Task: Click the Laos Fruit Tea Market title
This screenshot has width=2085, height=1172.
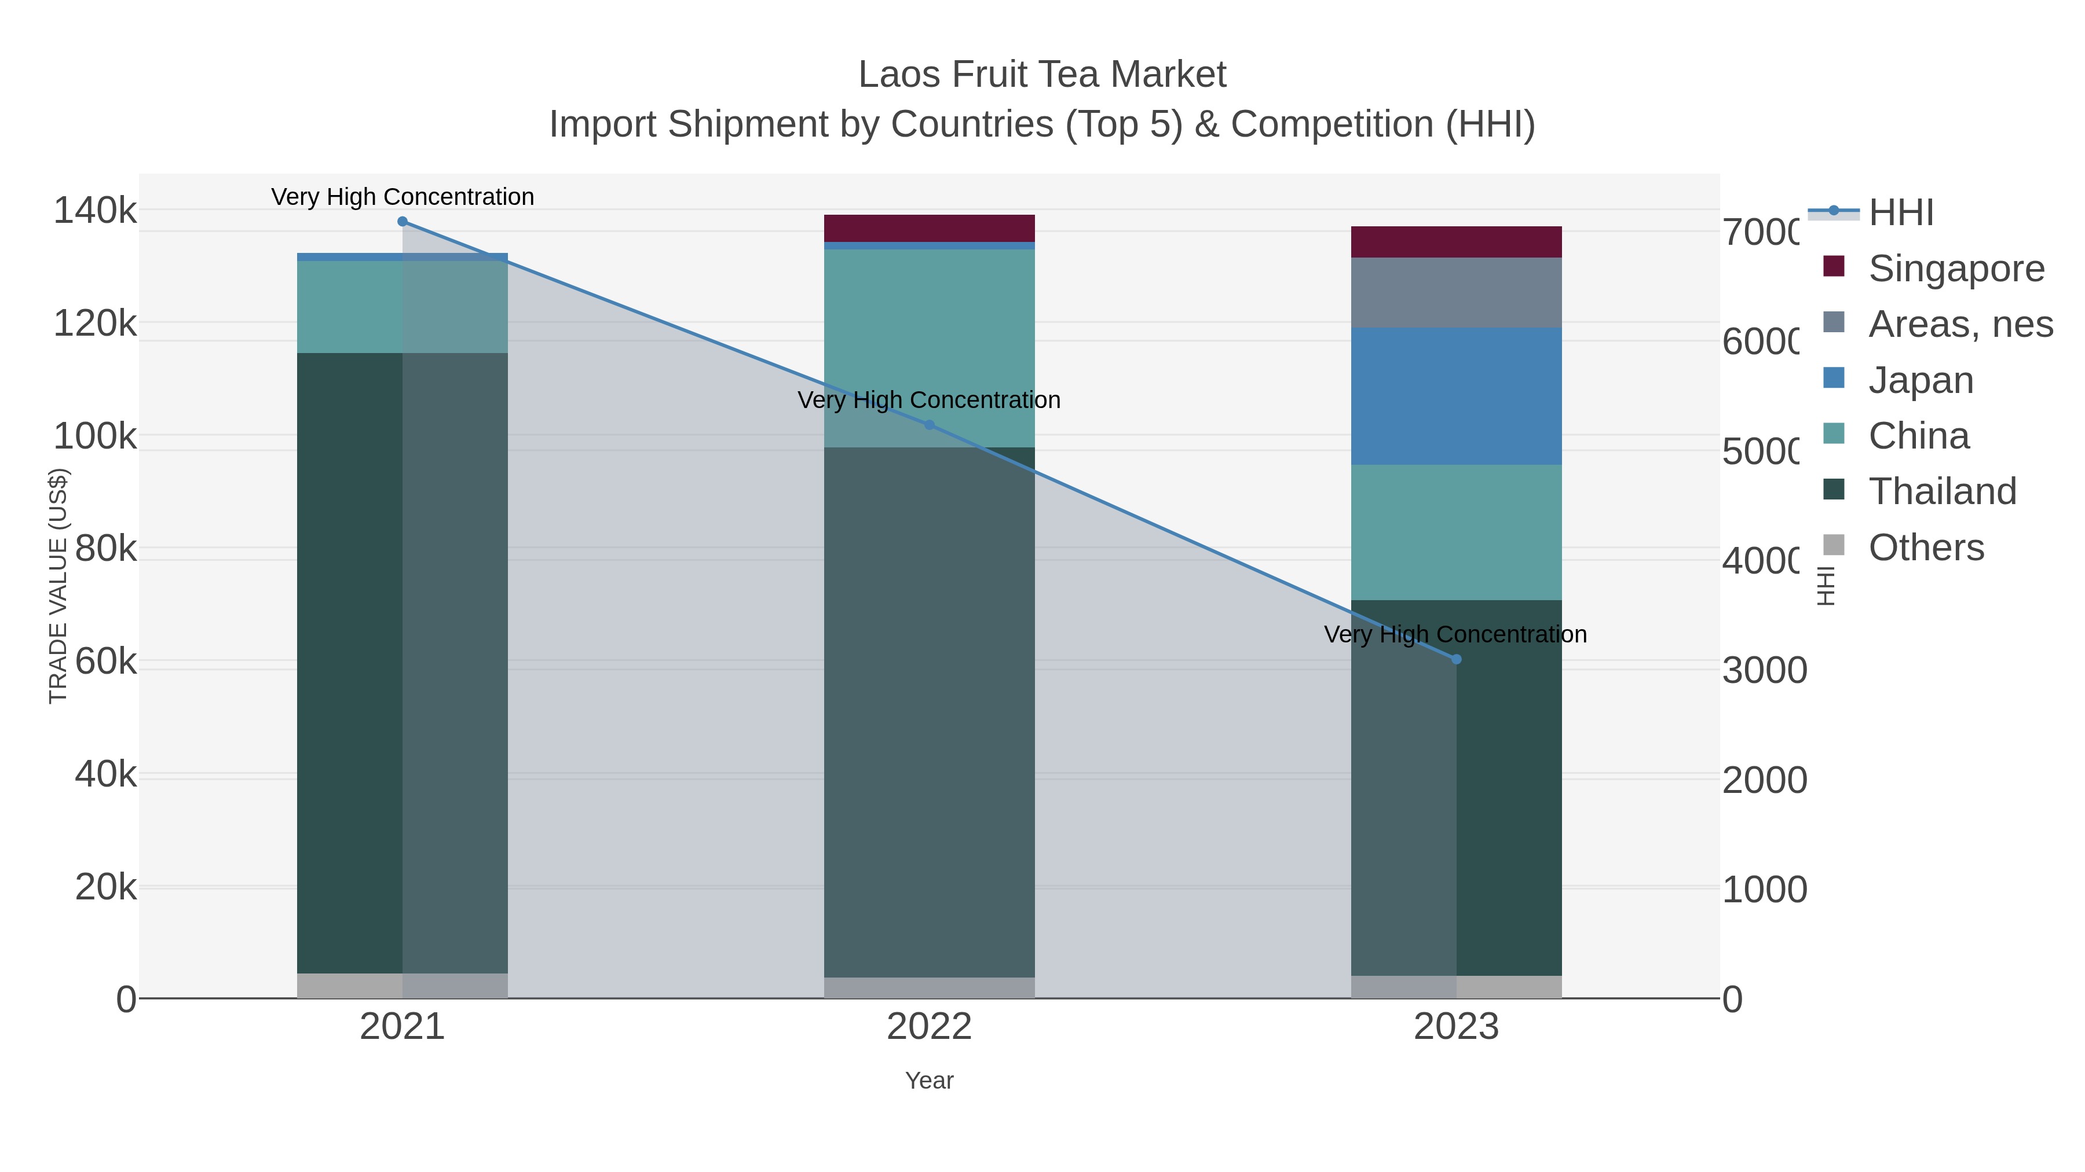Action: tap(1042, 75)
